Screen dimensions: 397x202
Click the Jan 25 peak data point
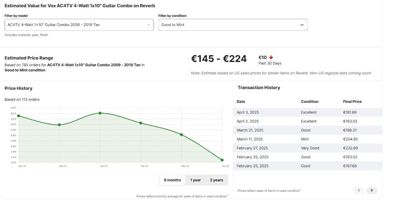click(100, 113)
